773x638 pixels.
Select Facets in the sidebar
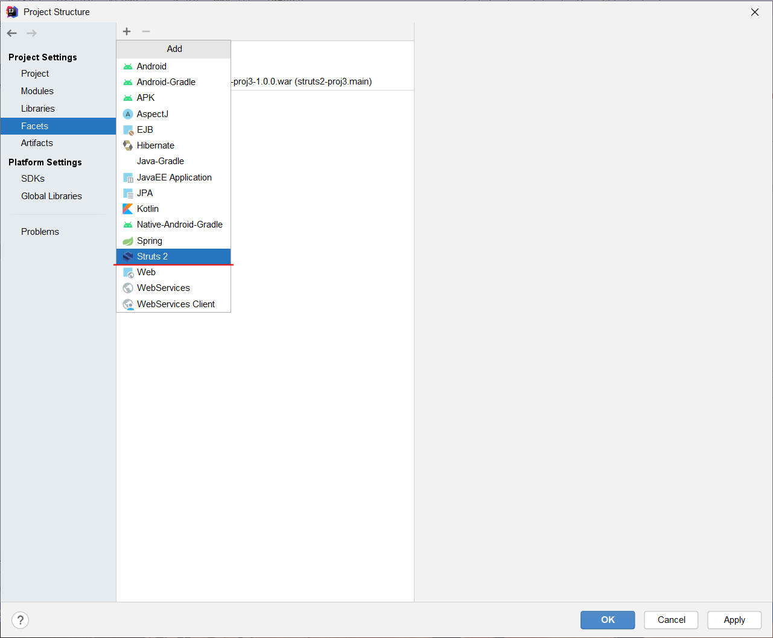[x=58, y=126]
